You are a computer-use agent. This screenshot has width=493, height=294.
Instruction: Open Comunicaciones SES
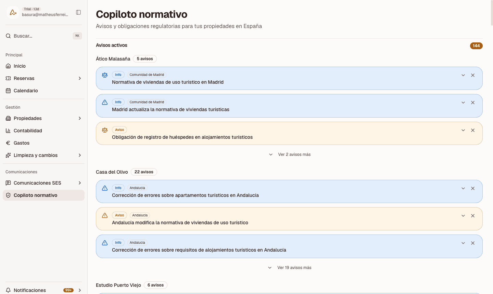(43, 183)
